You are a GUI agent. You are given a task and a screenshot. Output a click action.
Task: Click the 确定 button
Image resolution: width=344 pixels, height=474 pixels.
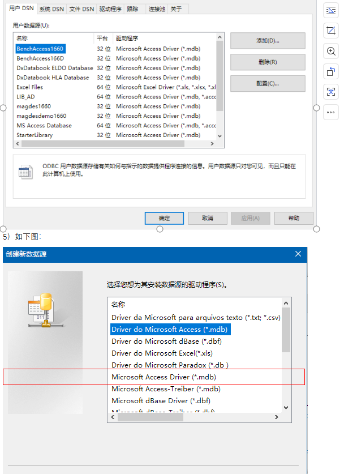tap(164, 218)
